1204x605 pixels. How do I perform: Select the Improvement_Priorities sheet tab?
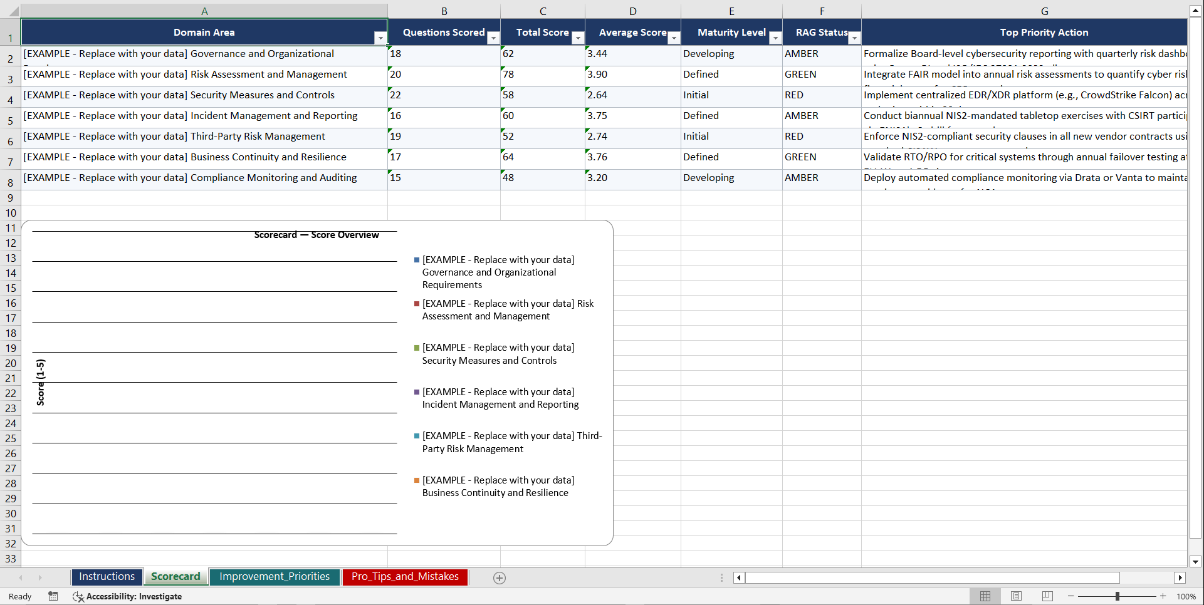click(275, 576)
